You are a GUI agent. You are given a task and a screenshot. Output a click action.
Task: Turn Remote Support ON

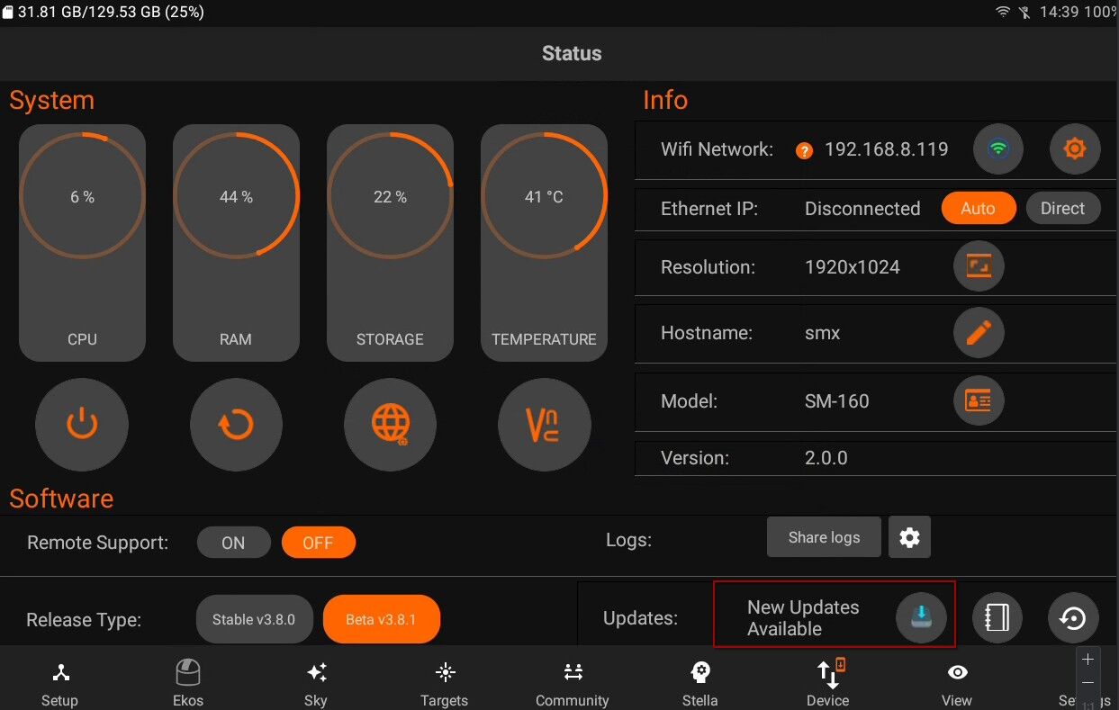click(233, 543)
